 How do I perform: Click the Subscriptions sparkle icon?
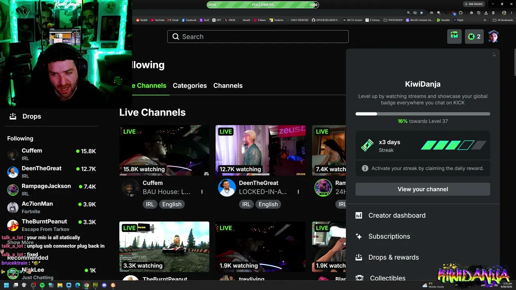359,236
